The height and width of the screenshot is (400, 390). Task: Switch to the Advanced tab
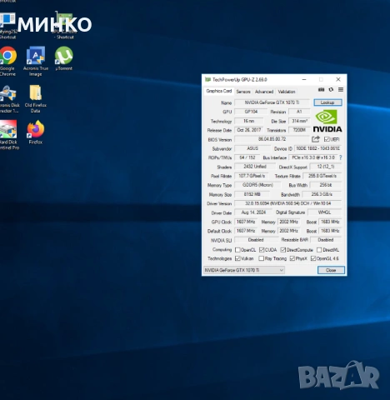click(264, 92)
